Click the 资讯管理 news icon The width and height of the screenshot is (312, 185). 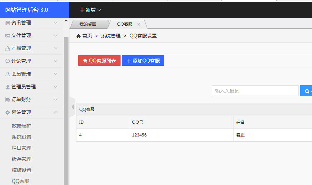tap(8, 23)
